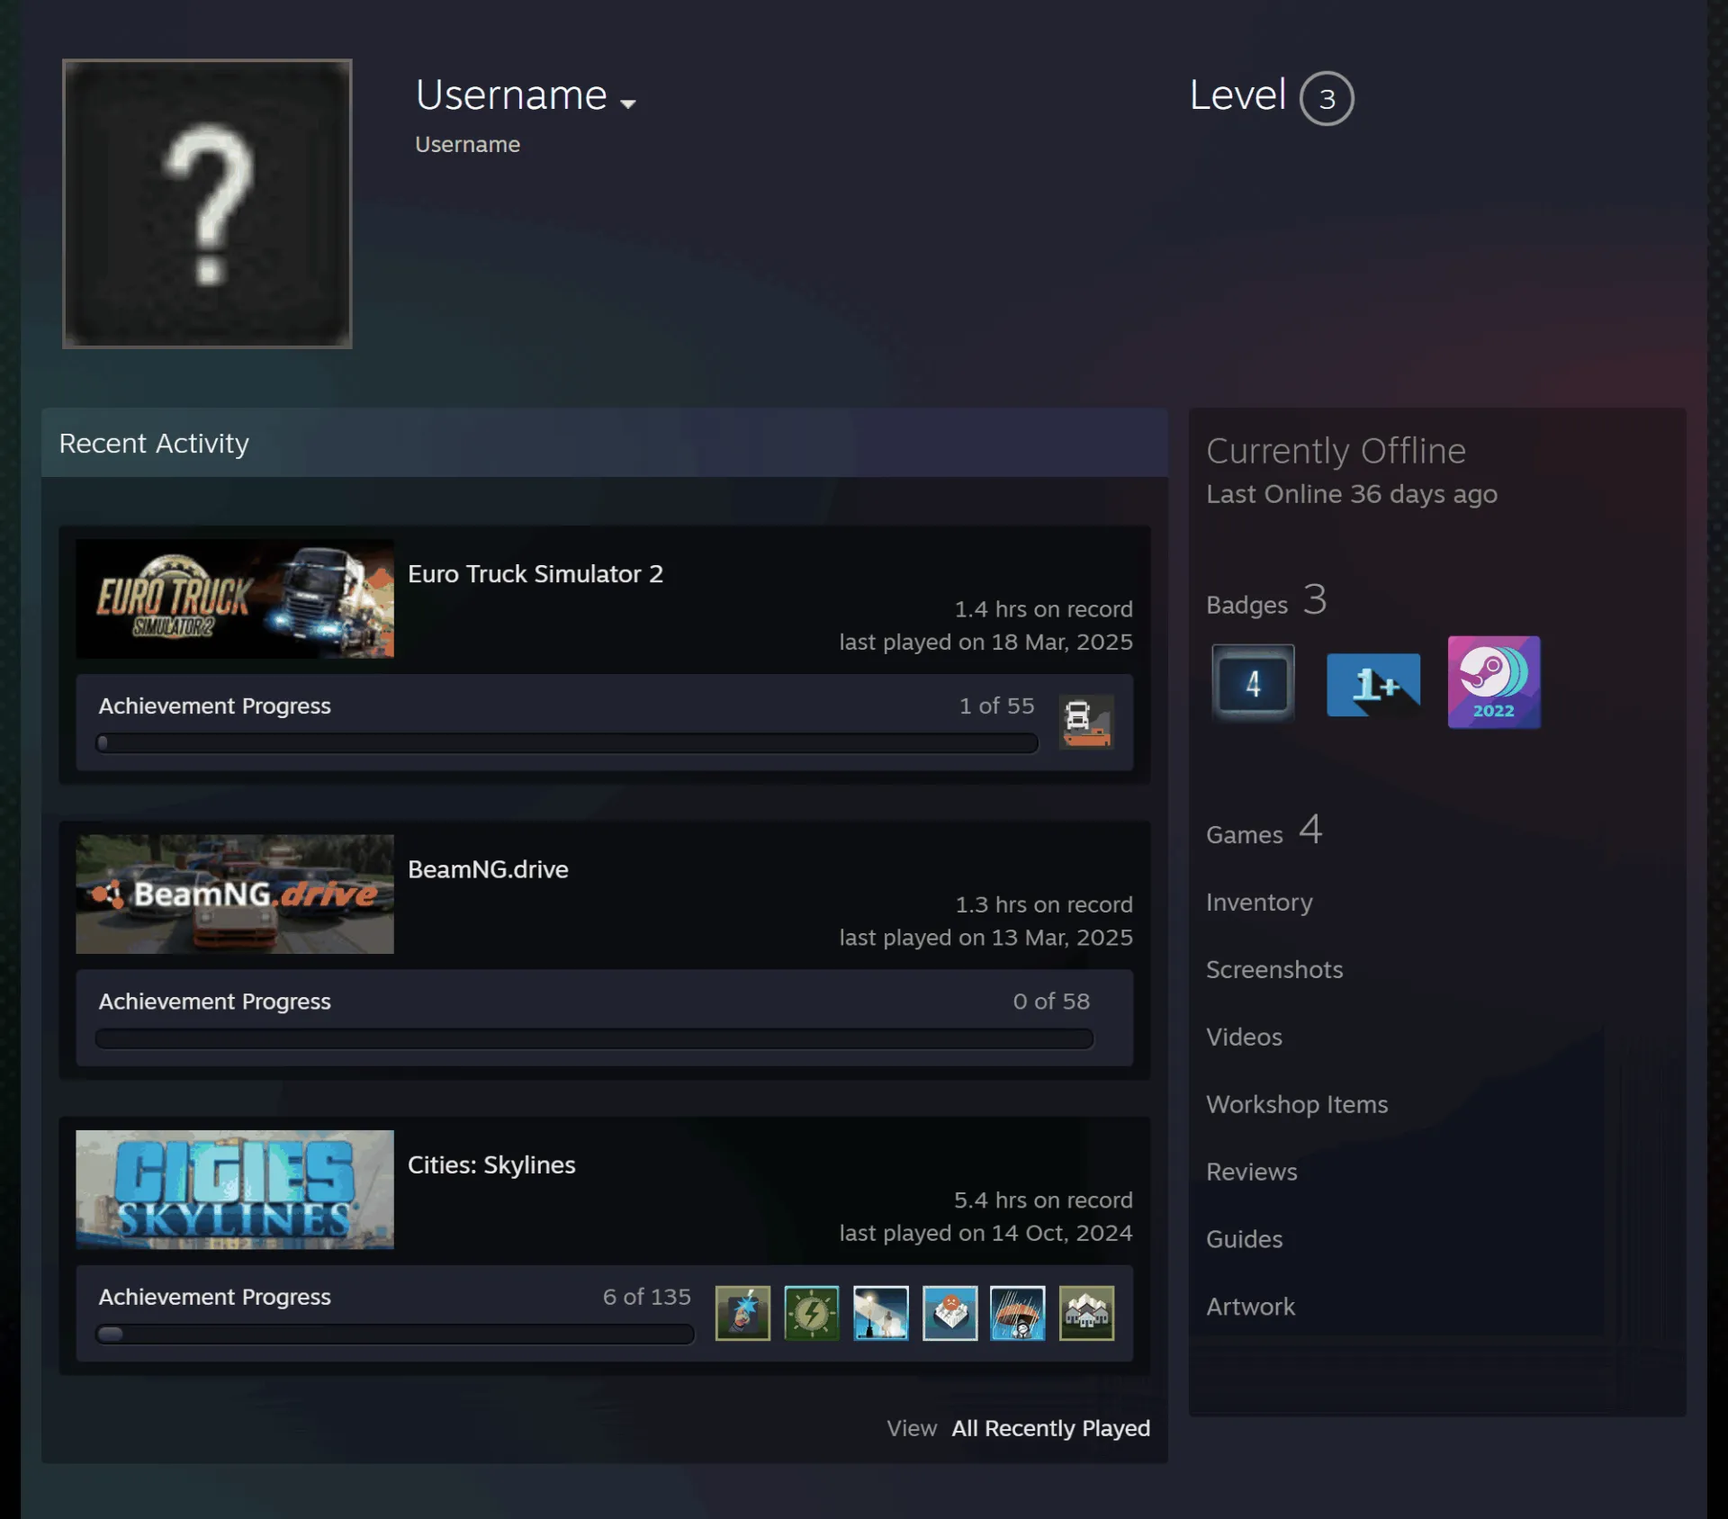This screenshot has height=1519, width=1728.
Task: Click the BeamNG.drive achievement progress bar
Action: [x=594, y=1038]
